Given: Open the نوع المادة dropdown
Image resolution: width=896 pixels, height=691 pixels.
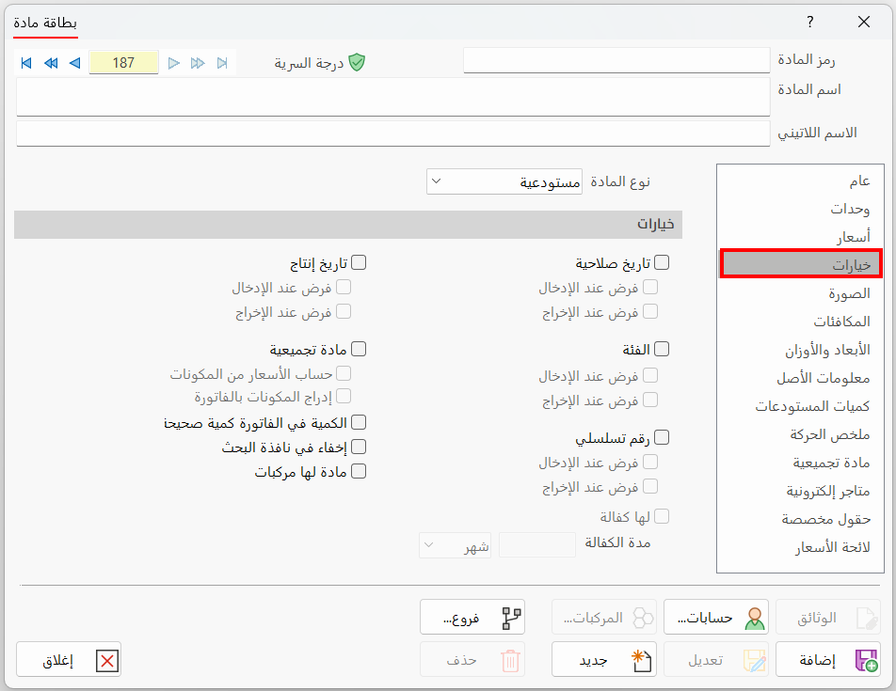Looking at the screenshot, I should [504, 181].
